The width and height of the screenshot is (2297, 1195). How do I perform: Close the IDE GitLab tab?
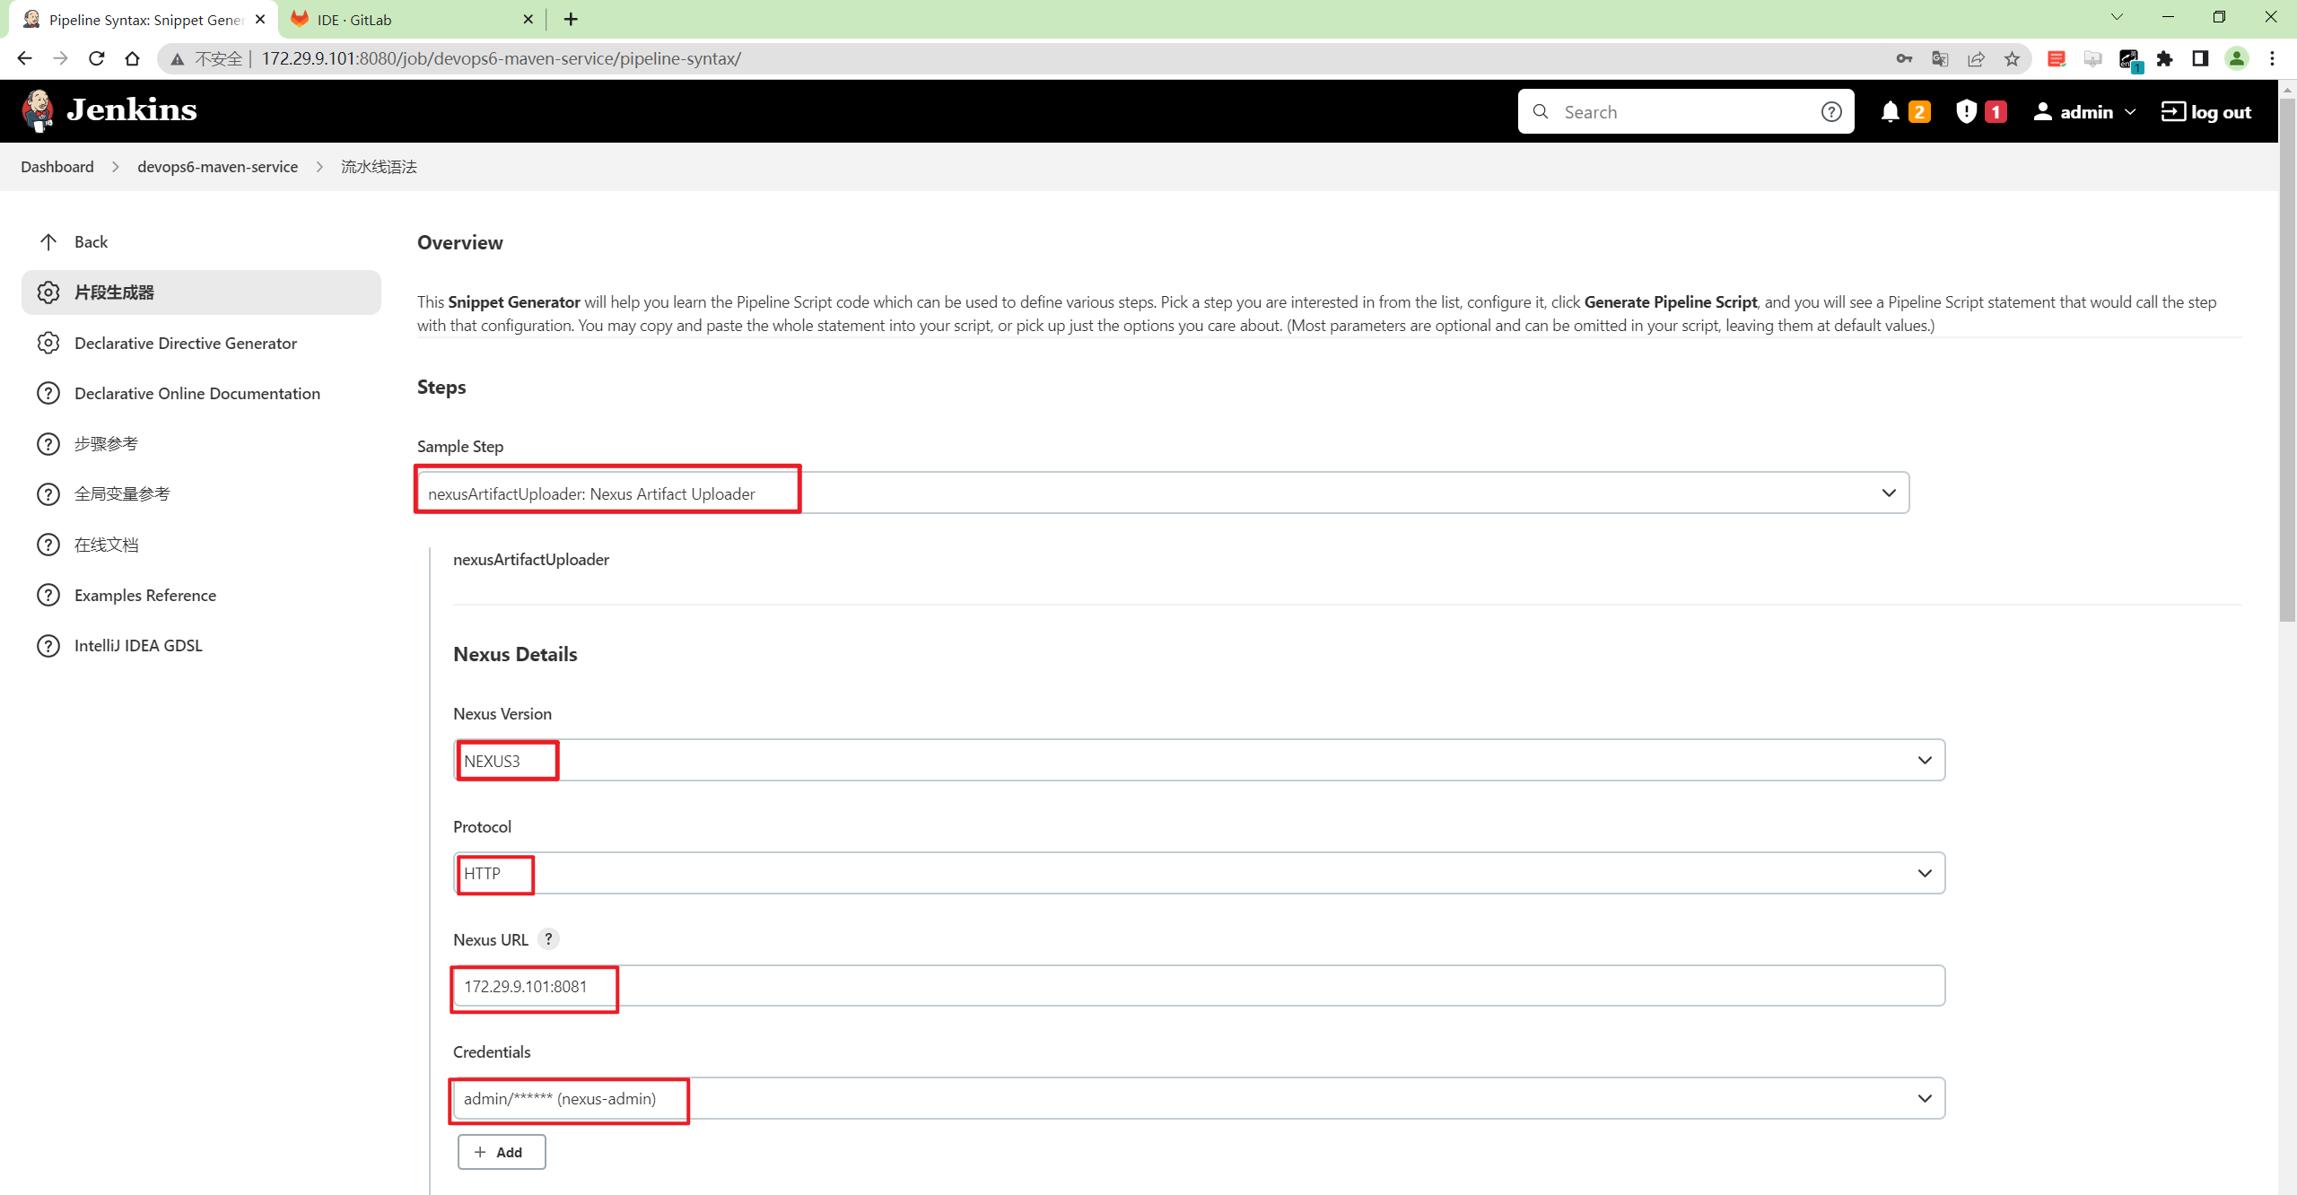tap(528, 19)
